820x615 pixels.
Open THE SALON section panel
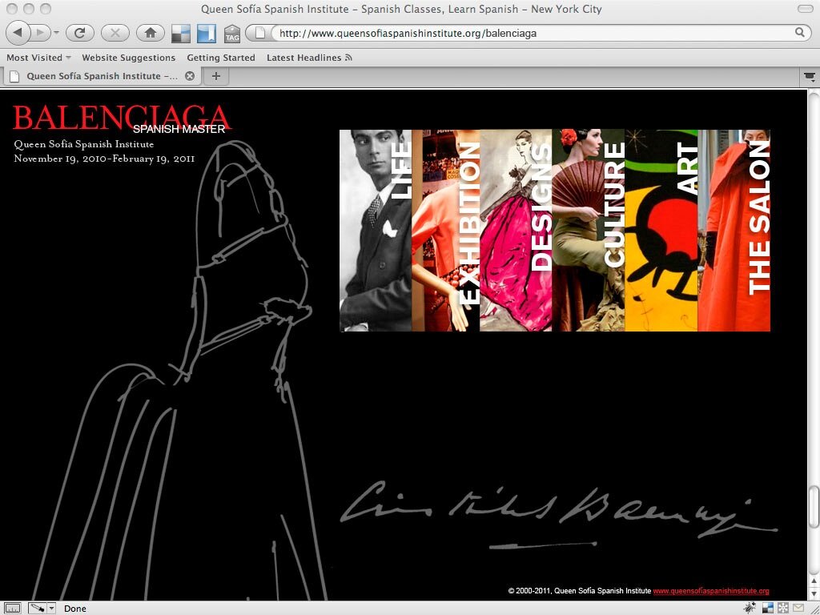[x=734, y=230]
